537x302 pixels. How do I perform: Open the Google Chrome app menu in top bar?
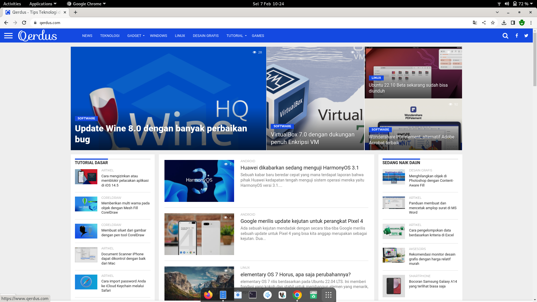(x=86, y=4)
